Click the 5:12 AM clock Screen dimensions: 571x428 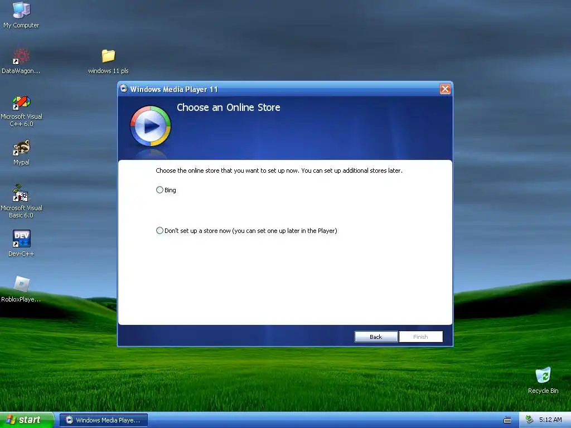[550, 420]
